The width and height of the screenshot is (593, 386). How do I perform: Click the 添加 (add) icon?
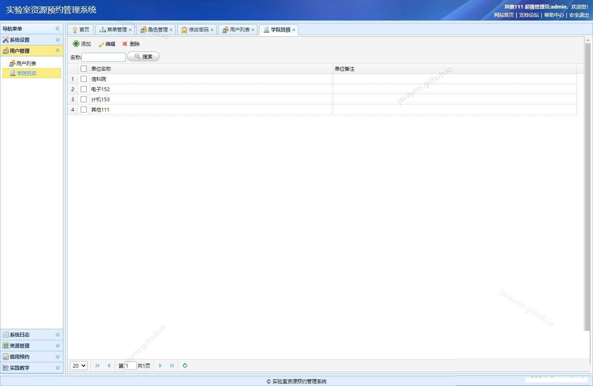click(x=76, y=44)
